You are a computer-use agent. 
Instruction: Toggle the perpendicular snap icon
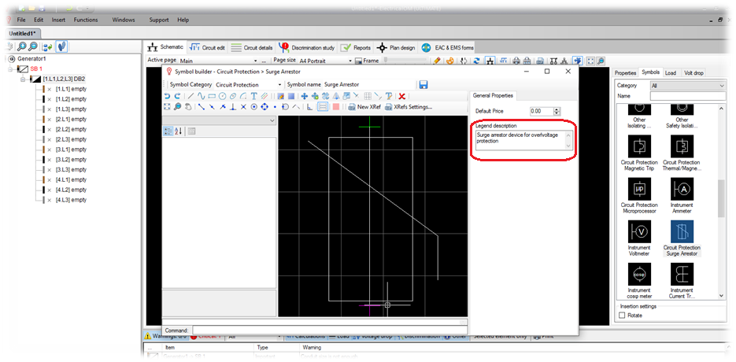point(233,106)
